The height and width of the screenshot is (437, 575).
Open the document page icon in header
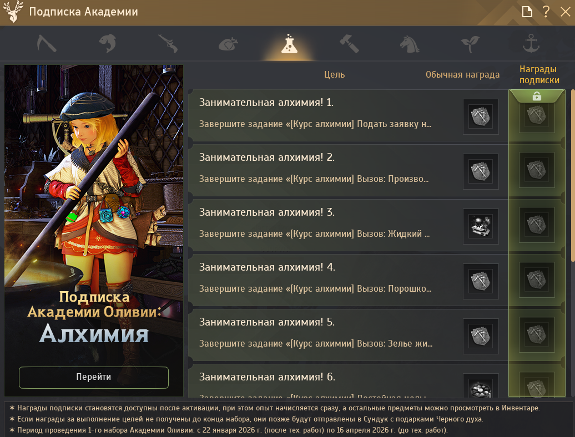(x=527, y=12)
